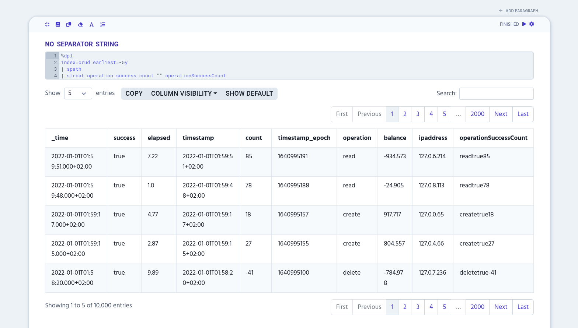Click the copy/clone paragraph icon

point(69,24)
